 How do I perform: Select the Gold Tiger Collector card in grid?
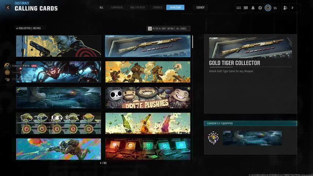148,46
